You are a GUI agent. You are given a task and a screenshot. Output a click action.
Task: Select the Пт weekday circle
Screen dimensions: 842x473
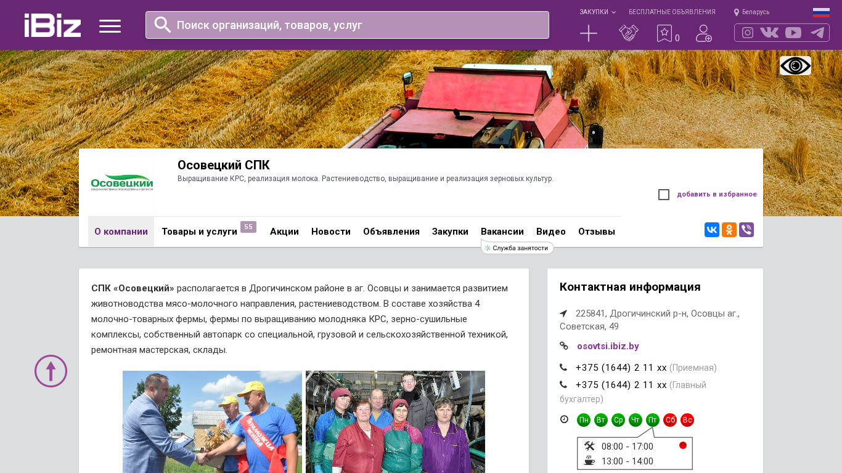pyautogui.click(x=653, y=420)
